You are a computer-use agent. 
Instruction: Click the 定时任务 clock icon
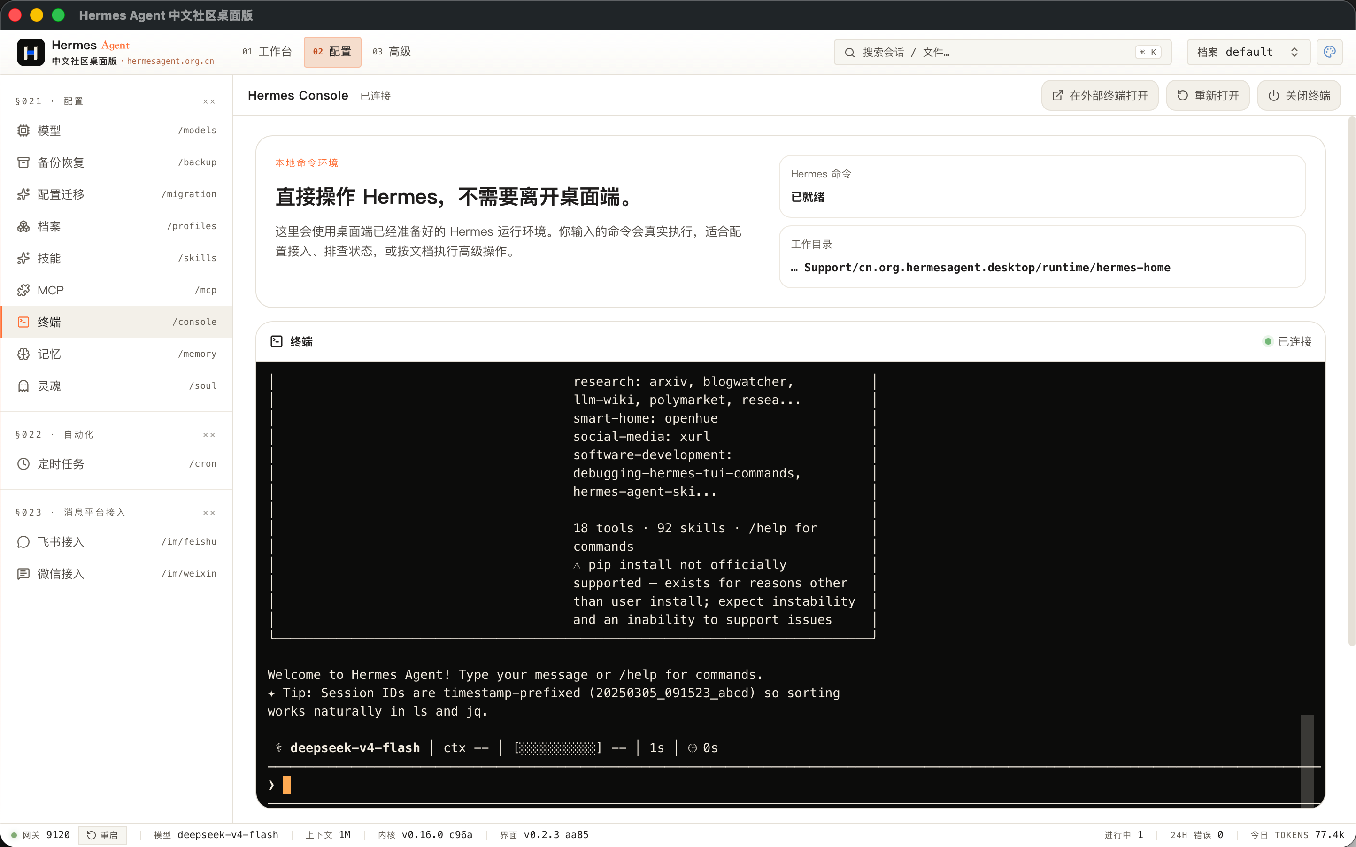23,464
